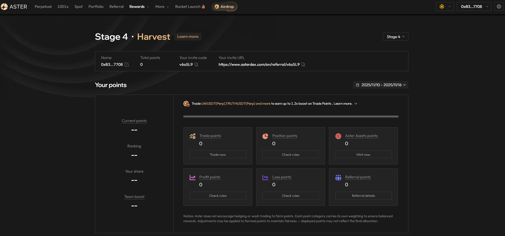Open the date range picker
Screen dimensions: 505x236
tap(381, 85)
